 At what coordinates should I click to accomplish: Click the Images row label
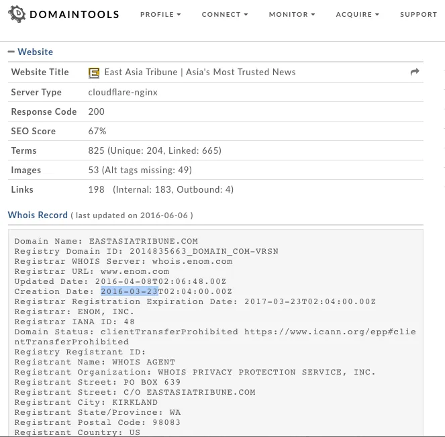(26, 170)
